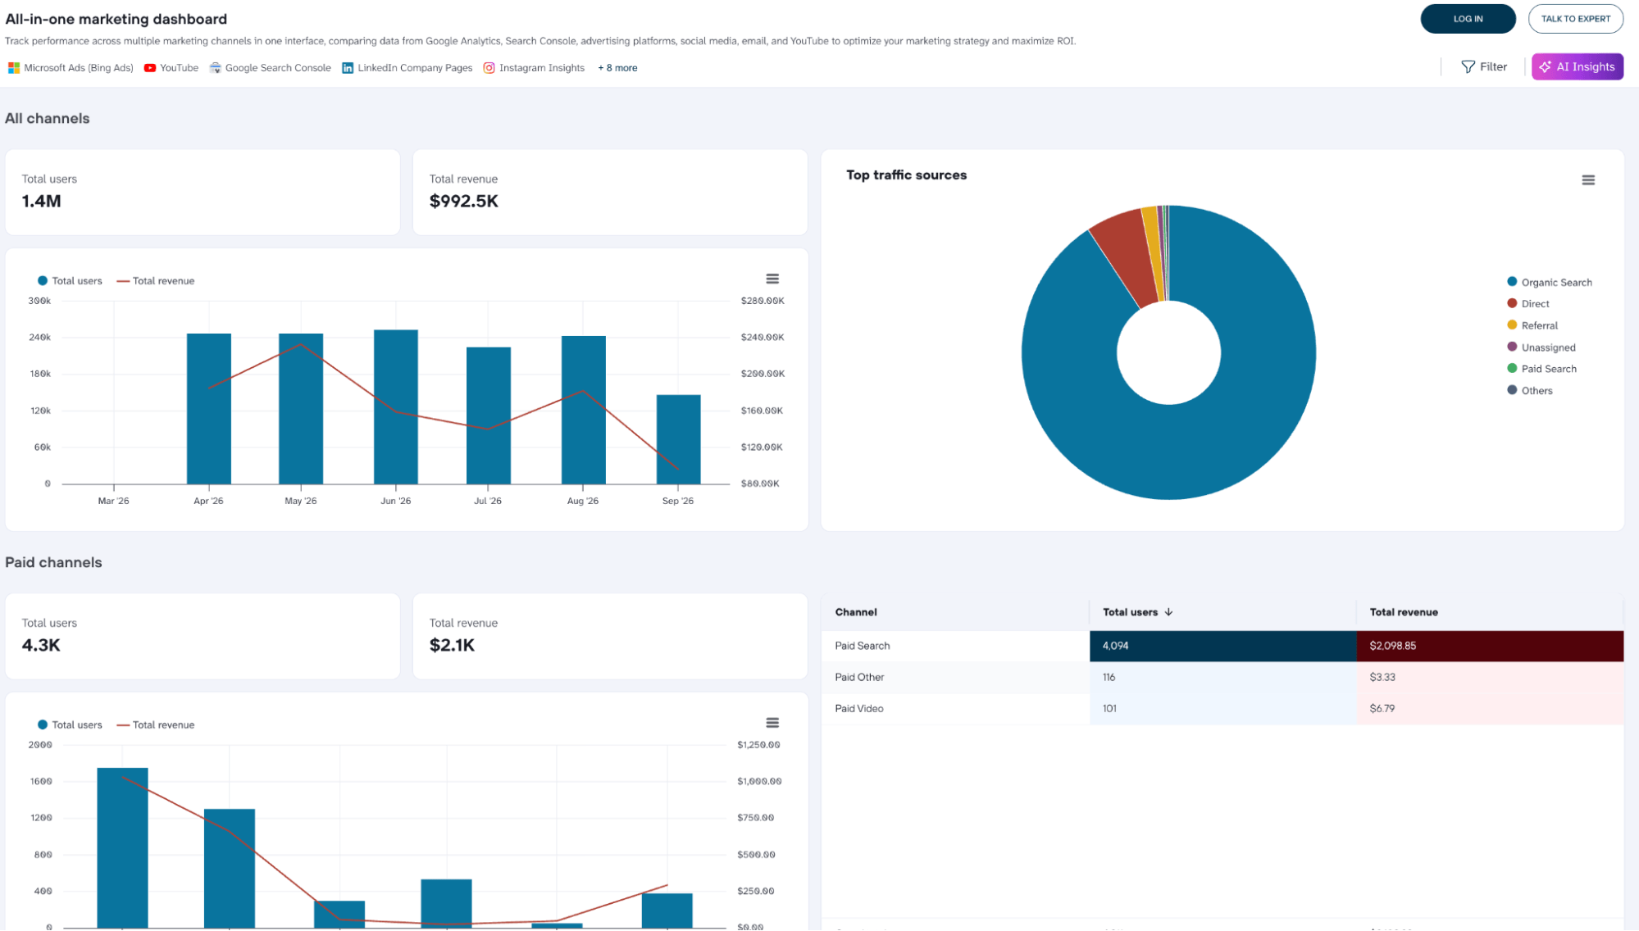Toggle Total users series in Paid channels chart
Image resolution: width=1639 pixels, height=931 pixels.
(70, 725)
